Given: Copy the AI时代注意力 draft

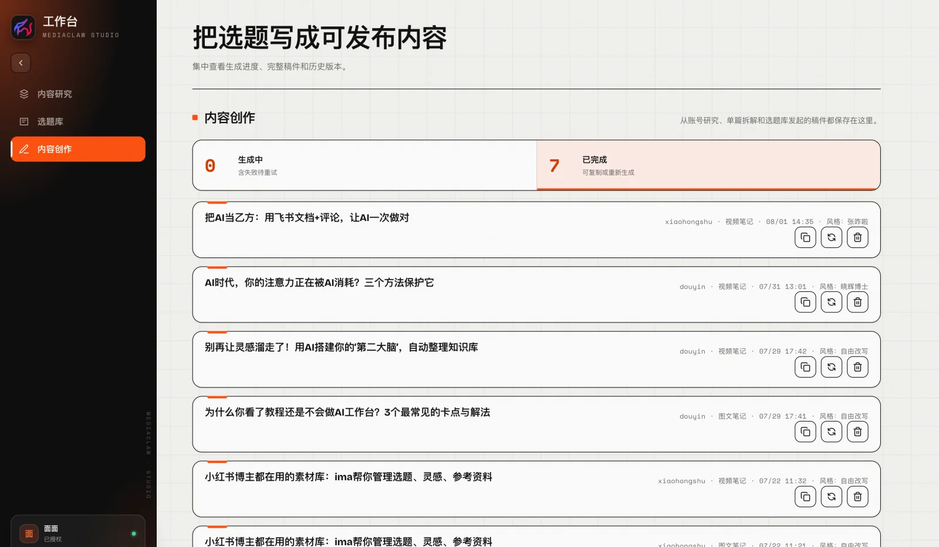Looking at the screenshot, I should (805, 302).
